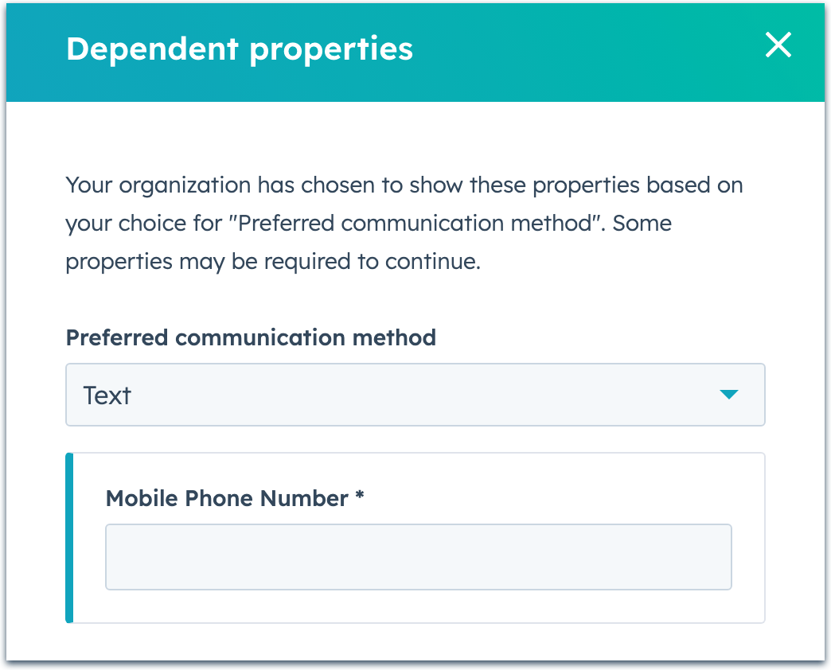
Task: Click the Dependent properties modal title
Action: (240, 49)
